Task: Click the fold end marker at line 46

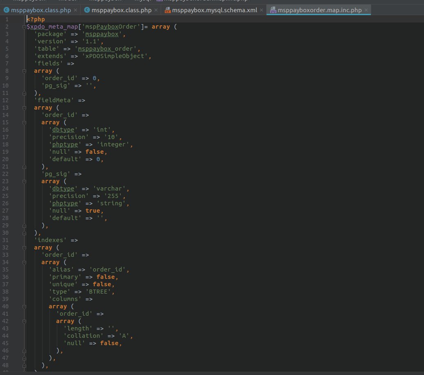Action: 25,351
